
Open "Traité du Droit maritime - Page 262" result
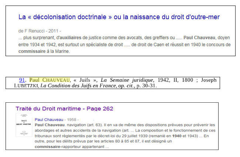click(64, 109)
